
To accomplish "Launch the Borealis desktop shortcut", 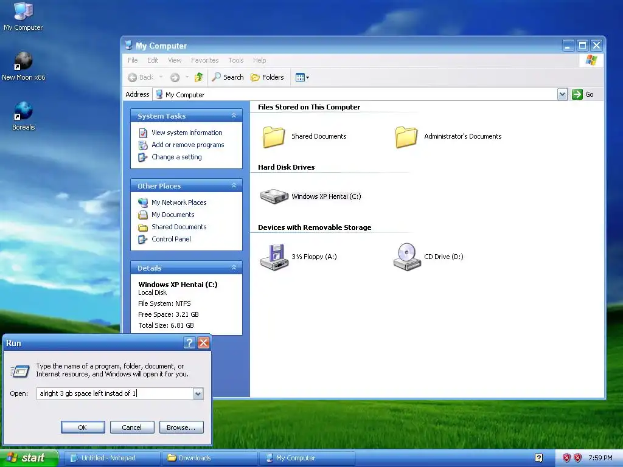I will pyautogui.click(x=24, y=116).
